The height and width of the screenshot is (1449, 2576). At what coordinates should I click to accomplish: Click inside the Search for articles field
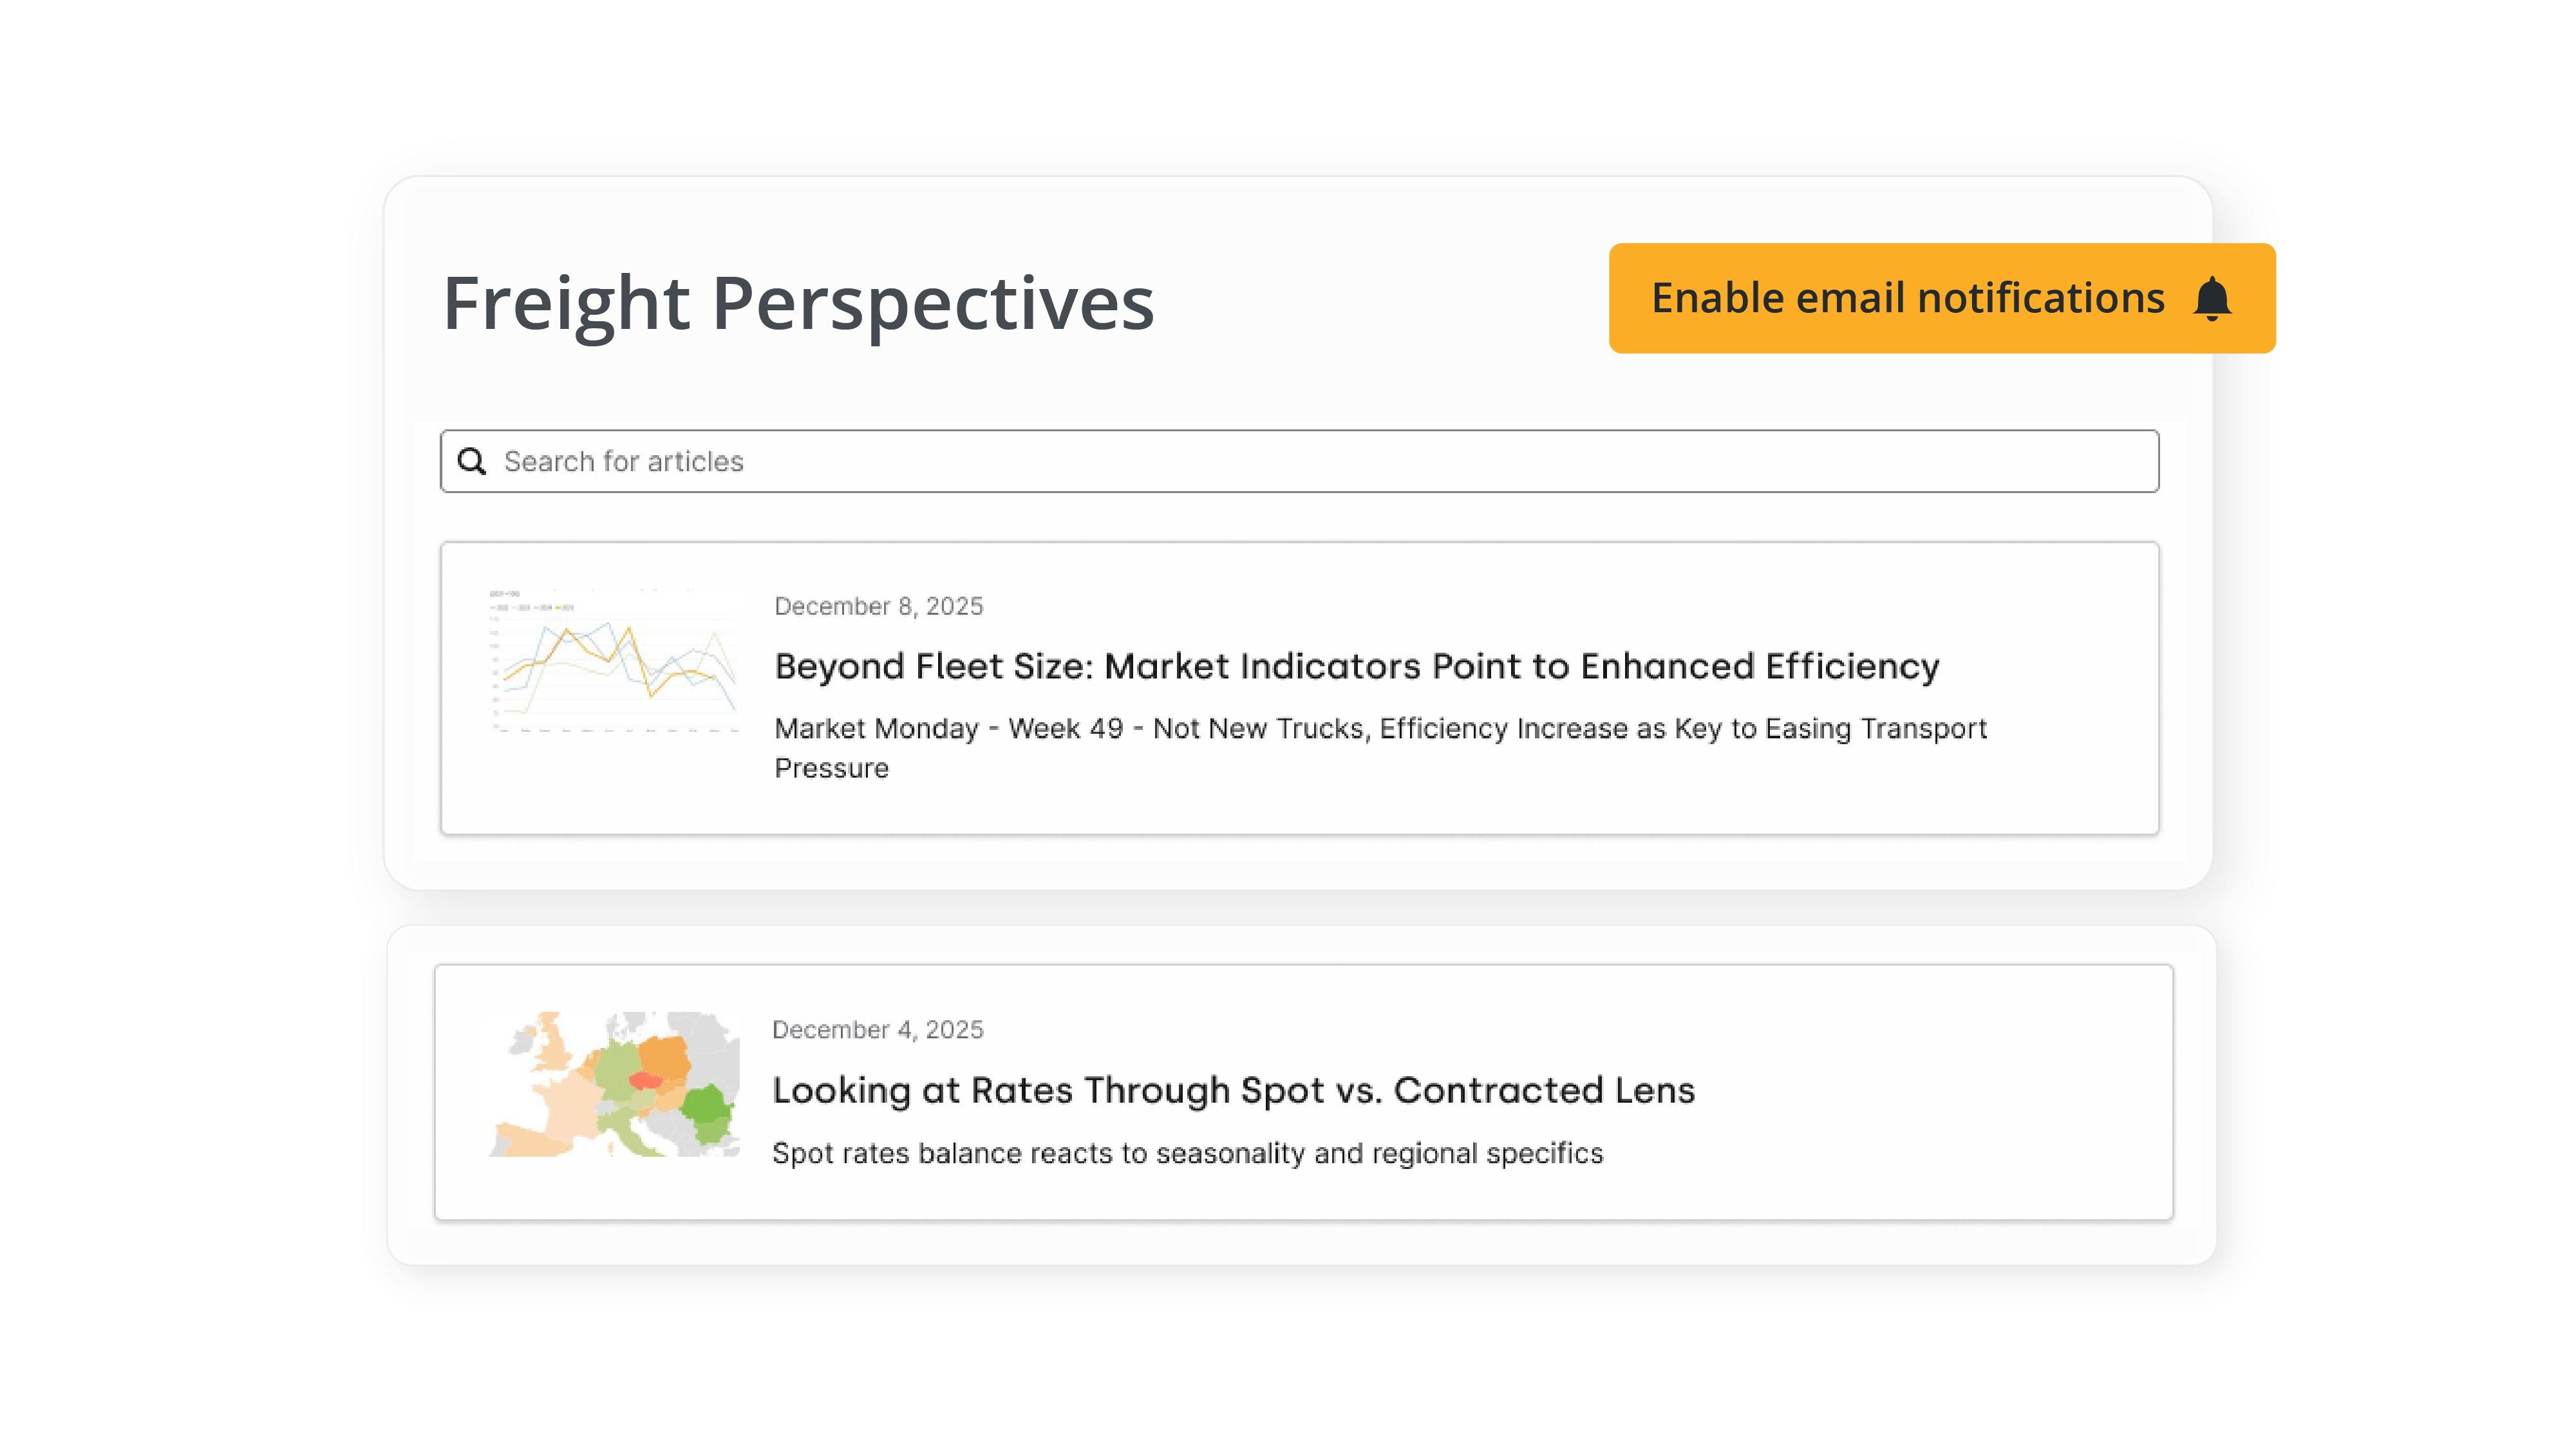[x=1200, y=461]
